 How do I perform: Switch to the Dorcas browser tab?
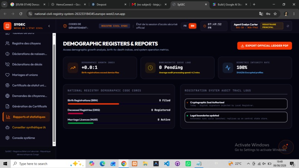(28, 4)
